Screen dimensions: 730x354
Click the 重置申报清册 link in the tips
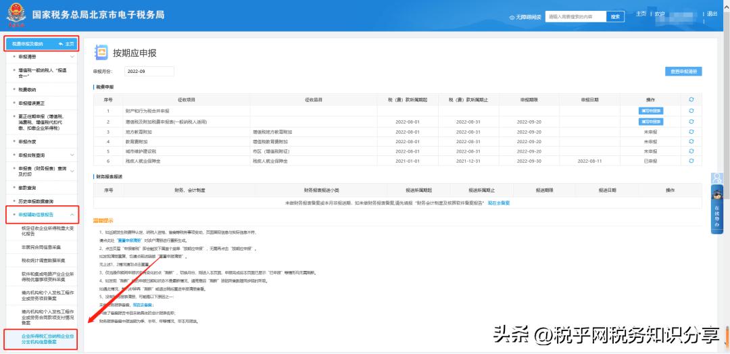(129, 241)
